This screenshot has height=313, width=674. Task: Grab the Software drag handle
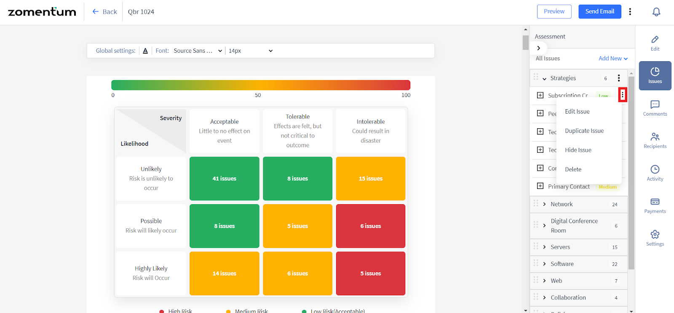536,263
